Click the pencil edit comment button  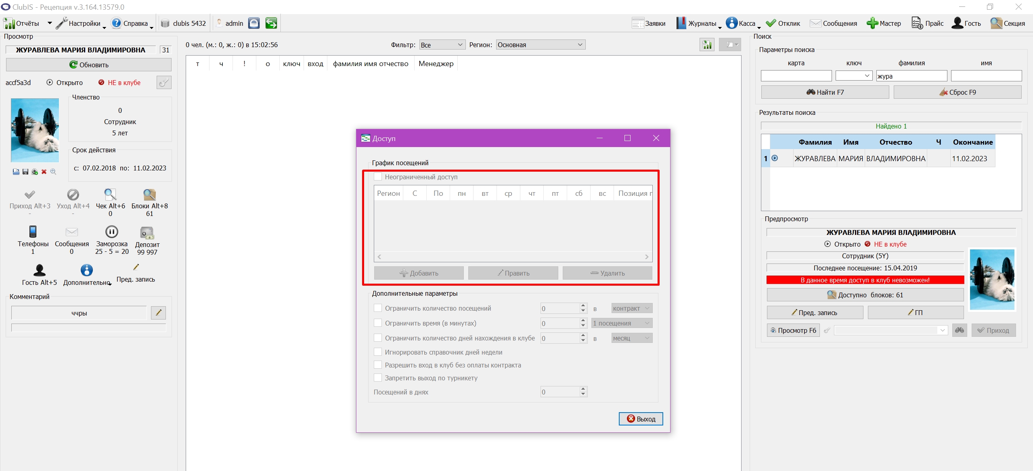coord(159,313)
